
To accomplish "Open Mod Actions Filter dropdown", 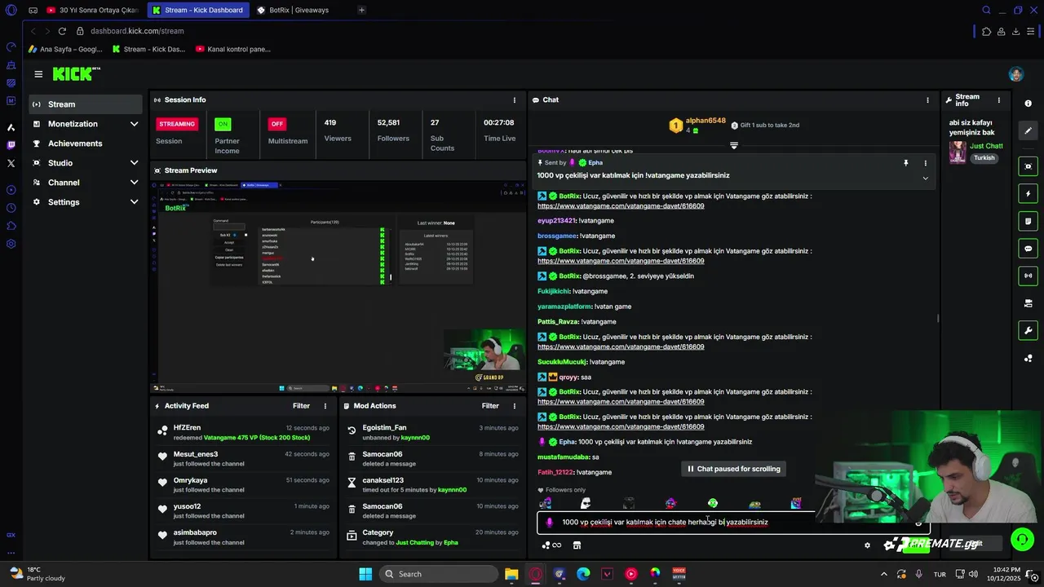I will [x=490, y=406].
